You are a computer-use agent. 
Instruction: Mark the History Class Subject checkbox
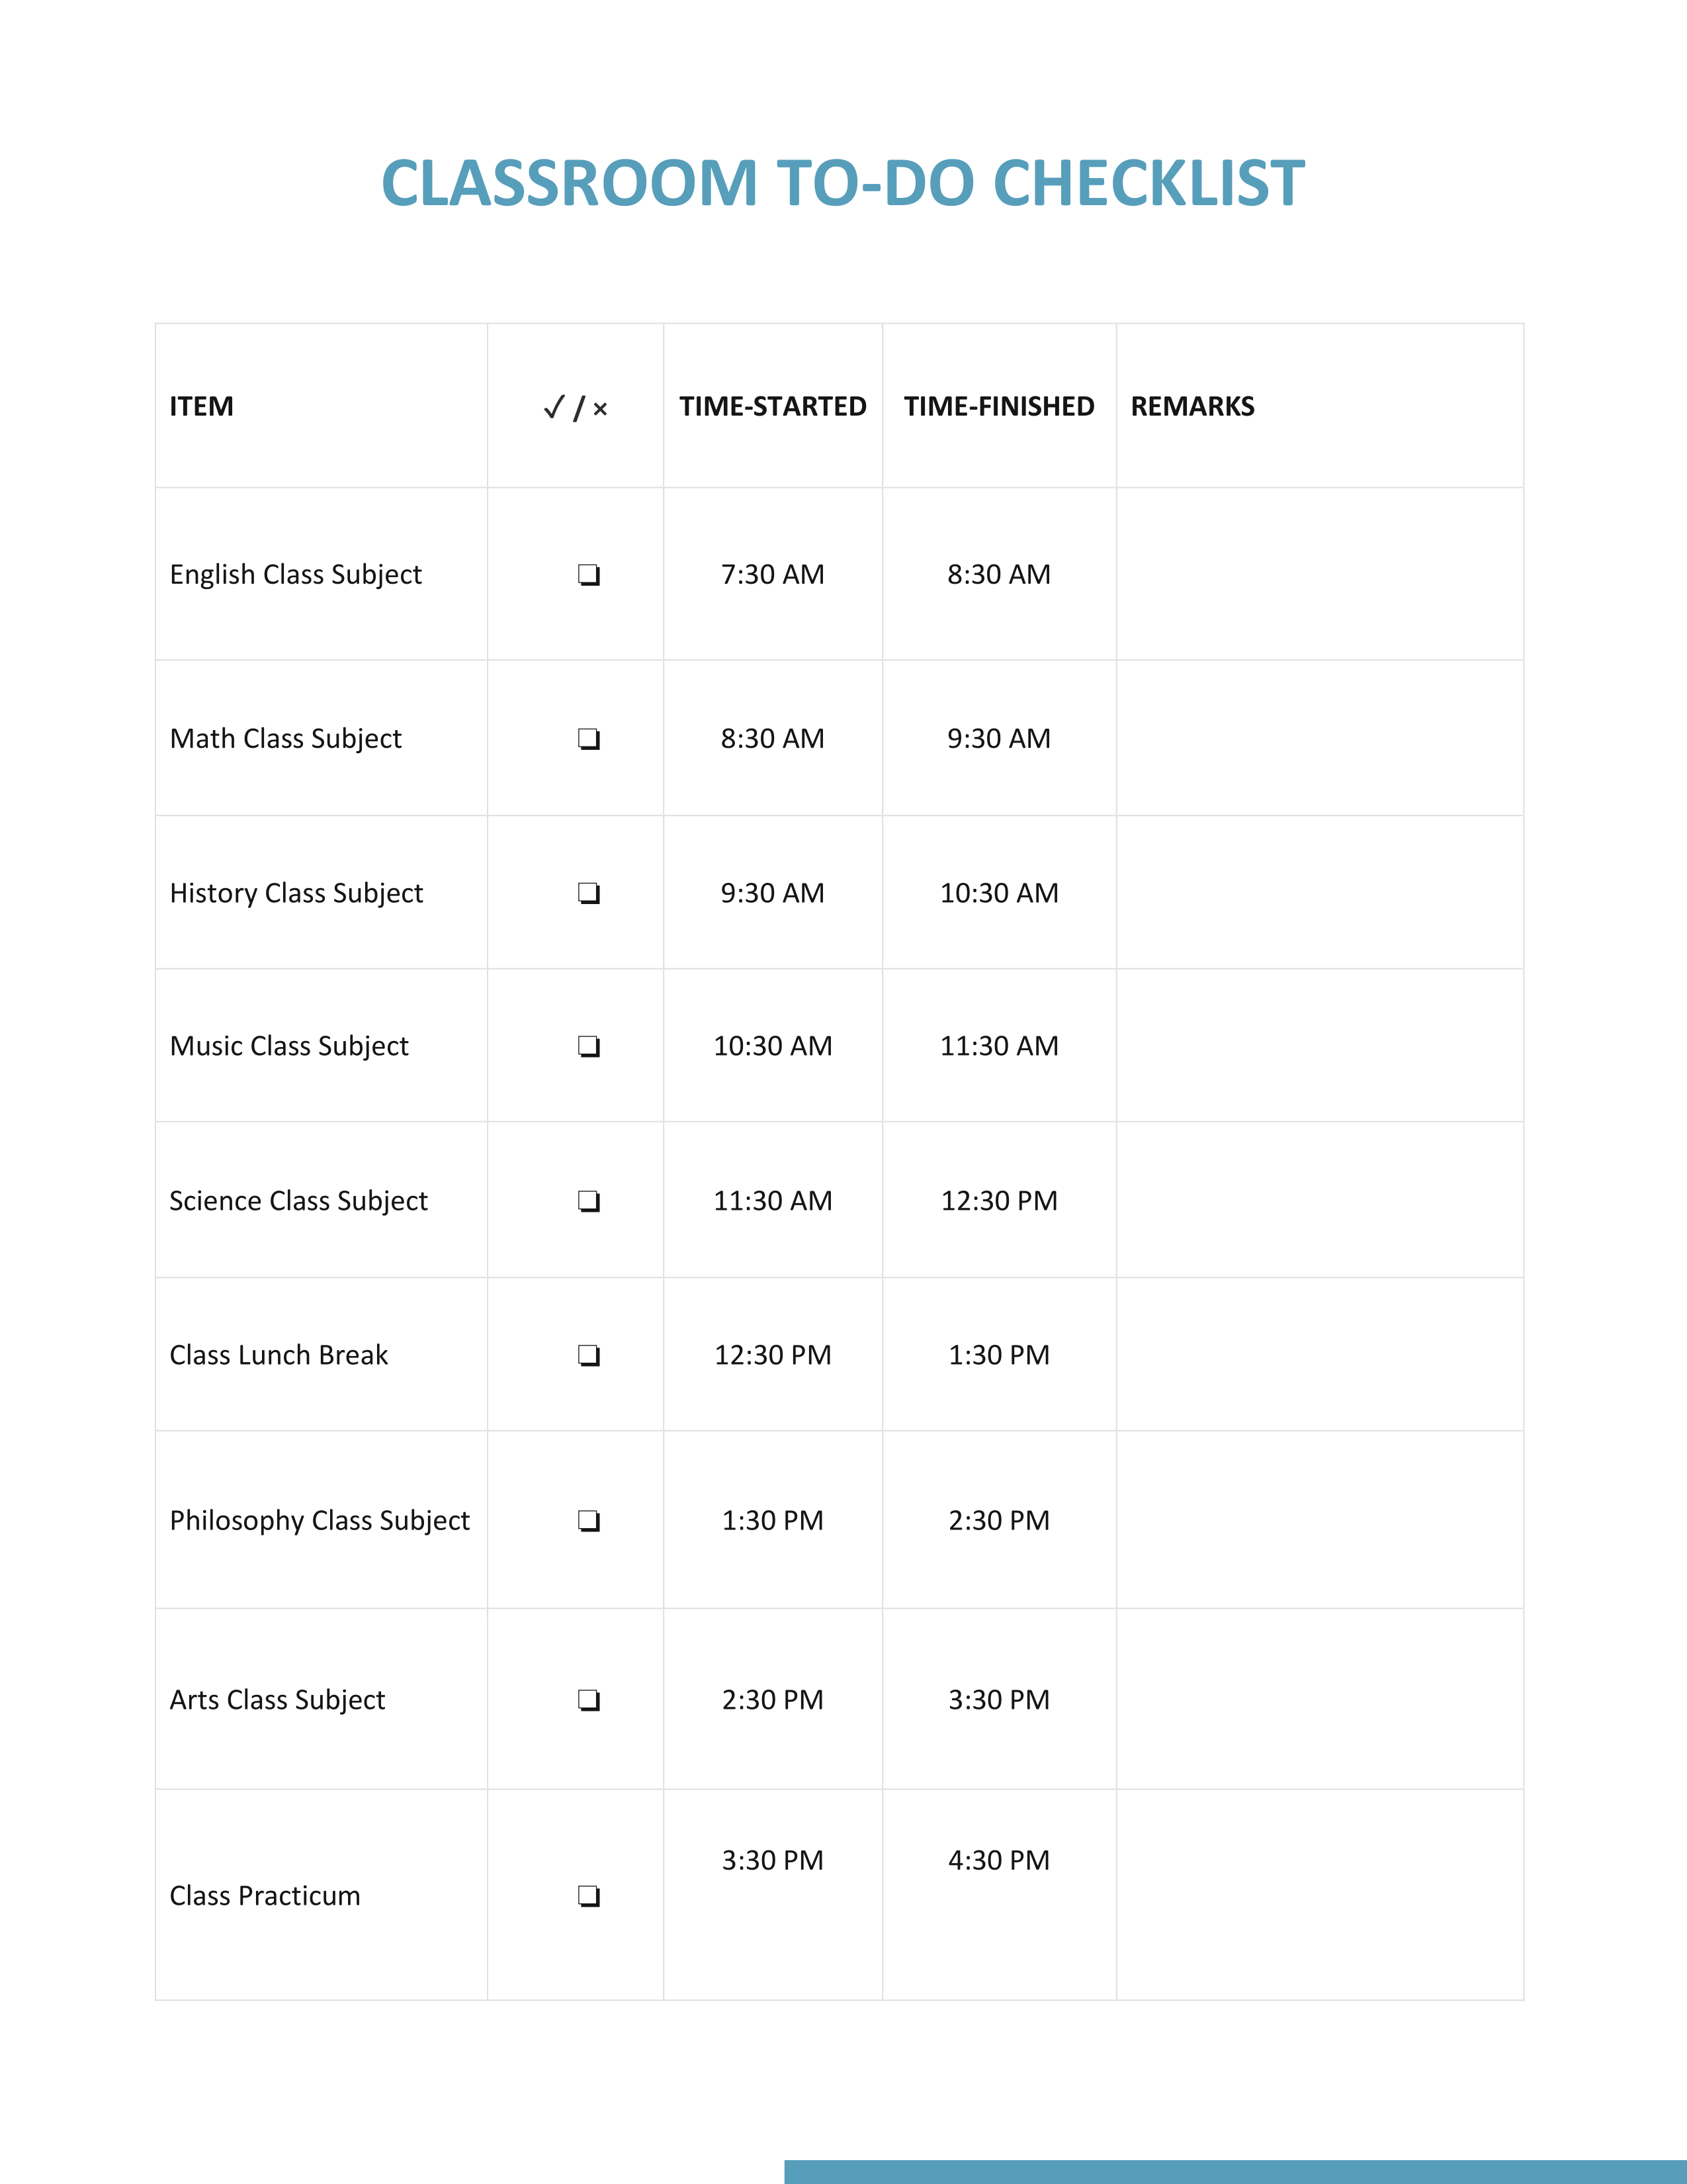coord(589,893)
